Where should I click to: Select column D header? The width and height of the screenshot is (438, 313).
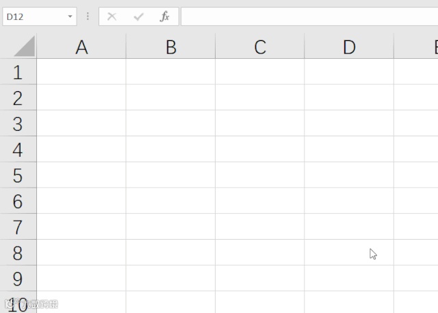pos(349,47)
